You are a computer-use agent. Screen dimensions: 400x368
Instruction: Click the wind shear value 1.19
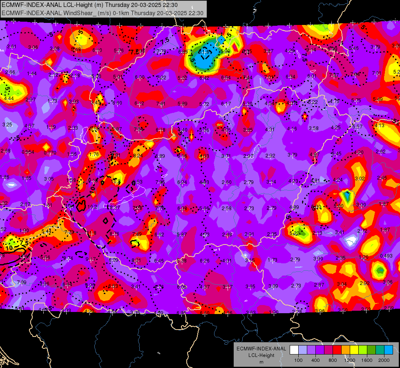pyautogui.click(x=51, y=127)
